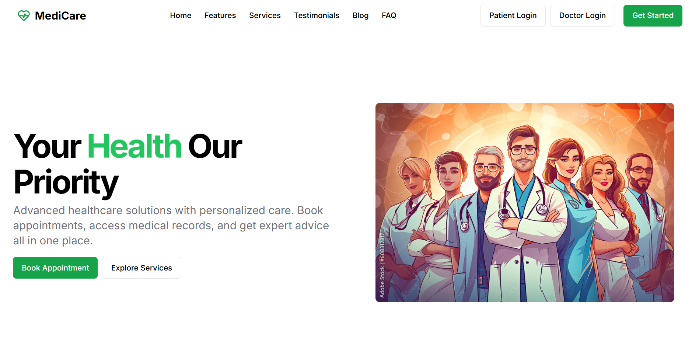Click the MediCare heart pulse logo icon
Viewport: 699px width, 349px height.
(24, 15)
